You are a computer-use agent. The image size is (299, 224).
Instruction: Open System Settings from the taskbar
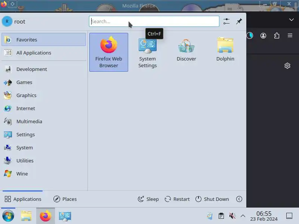coord(65,216)
